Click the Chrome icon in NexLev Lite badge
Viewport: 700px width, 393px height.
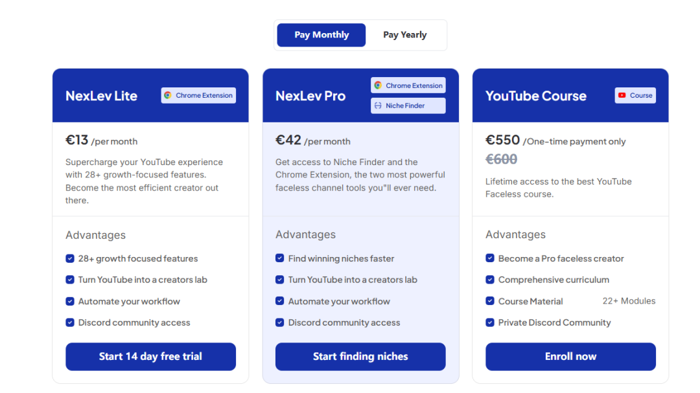tap(168, 95)
